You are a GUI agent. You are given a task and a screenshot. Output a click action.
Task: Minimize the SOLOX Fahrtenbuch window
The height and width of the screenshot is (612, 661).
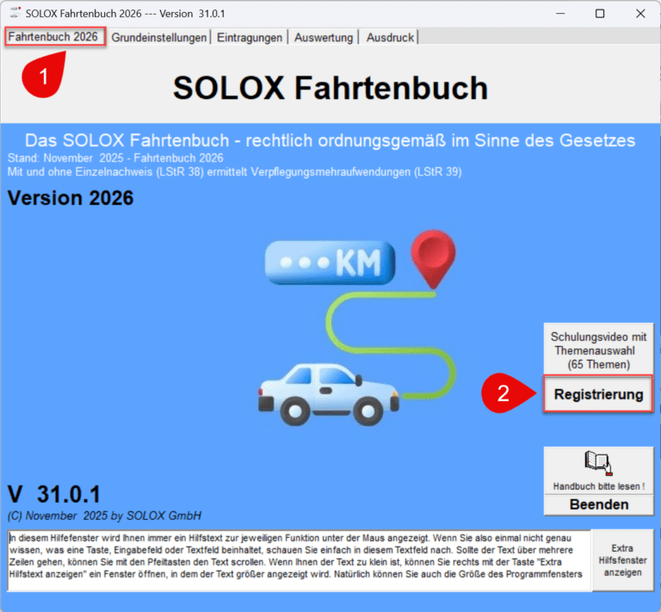559,13
